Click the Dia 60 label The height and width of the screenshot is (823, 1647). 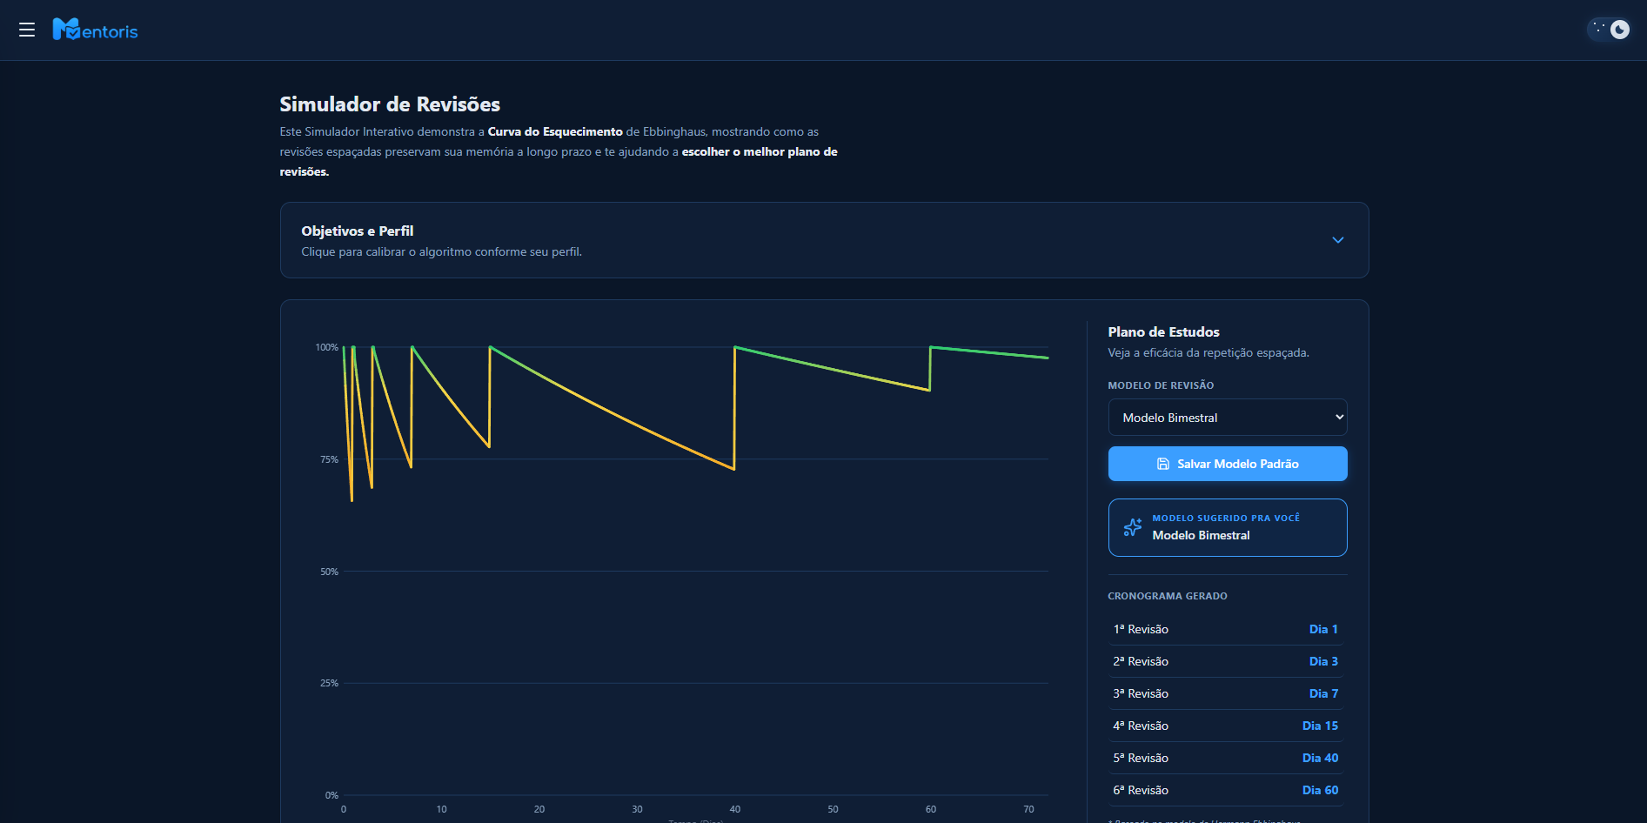coord(1319,790)
